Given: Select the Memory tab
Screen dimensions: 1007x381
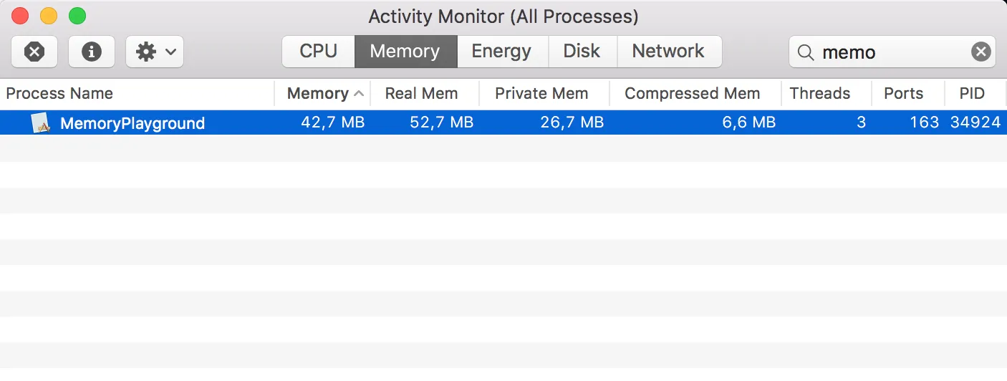Looking at the screenshot, I should click(x=405, y=52).
